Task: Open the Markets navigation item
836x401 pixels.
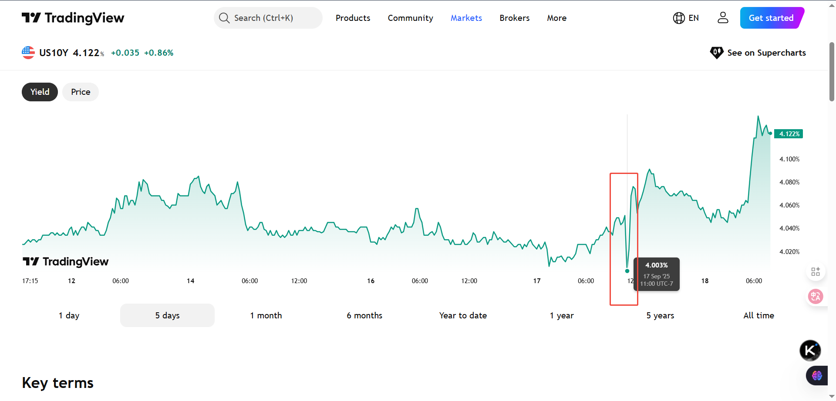Action: point(466,18)
